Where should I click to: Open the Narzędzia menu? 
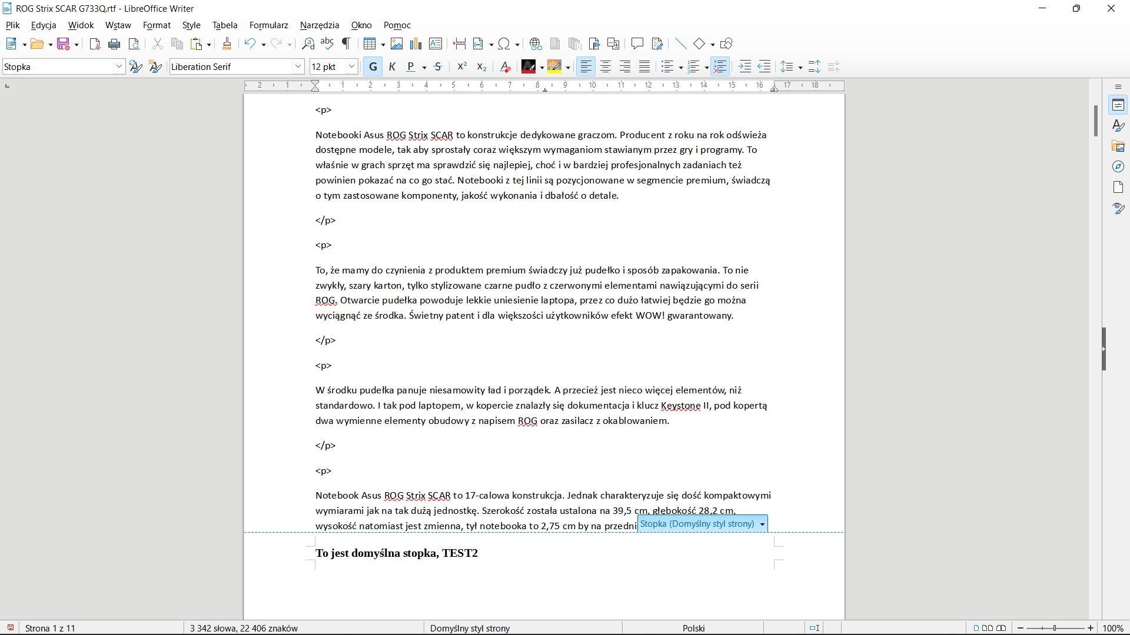(x=319, y=25)
